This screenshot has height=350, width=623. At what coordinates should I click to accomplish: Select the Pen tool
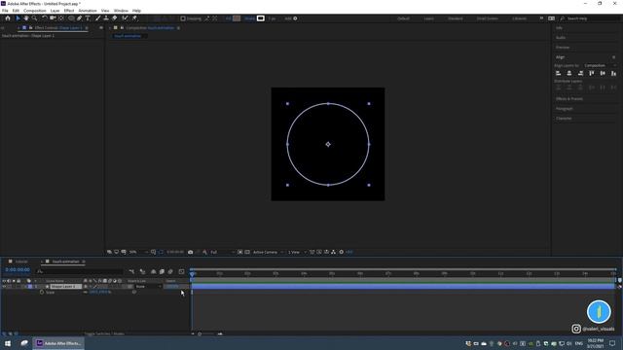click(x=80, y=18)
